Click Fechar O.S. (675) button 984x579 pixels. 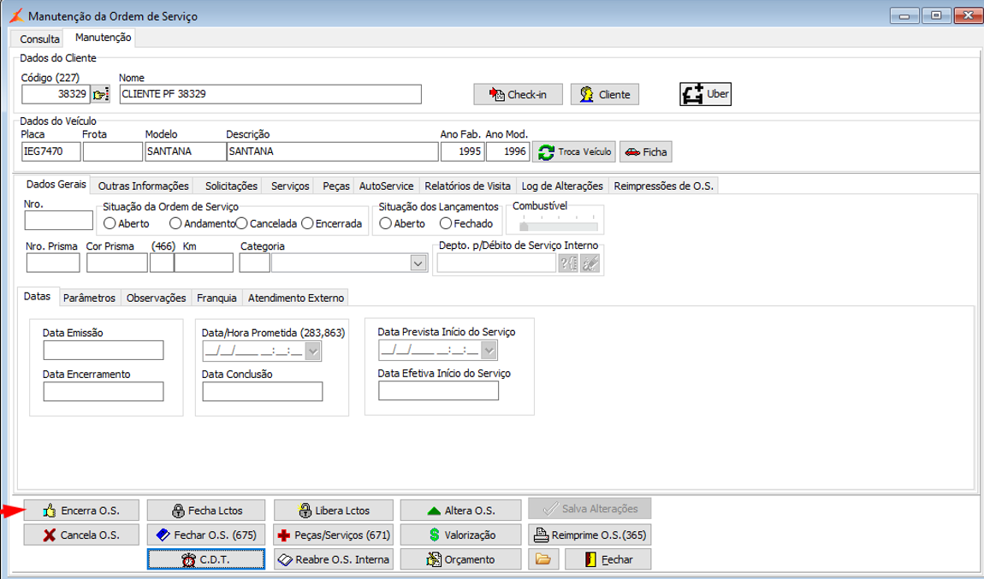(x=206, y=535)
